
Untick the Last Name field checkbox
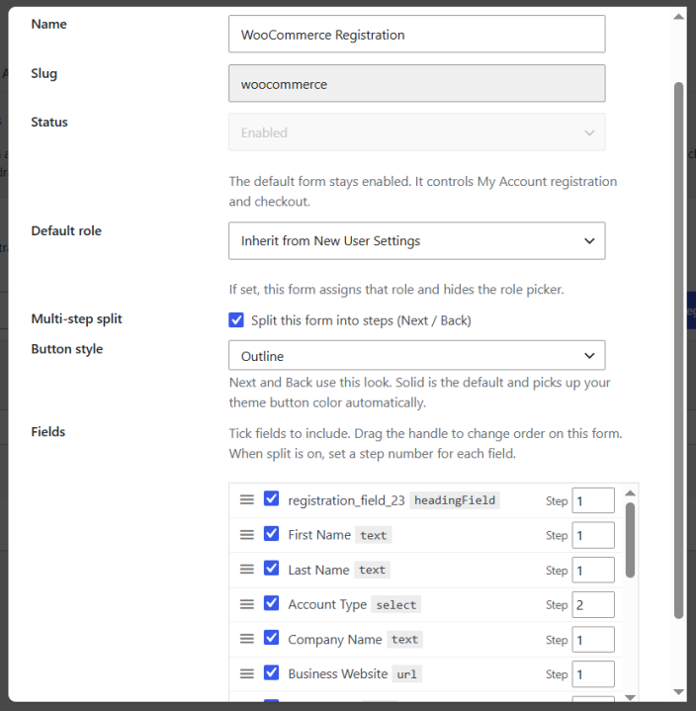(271, 568)
